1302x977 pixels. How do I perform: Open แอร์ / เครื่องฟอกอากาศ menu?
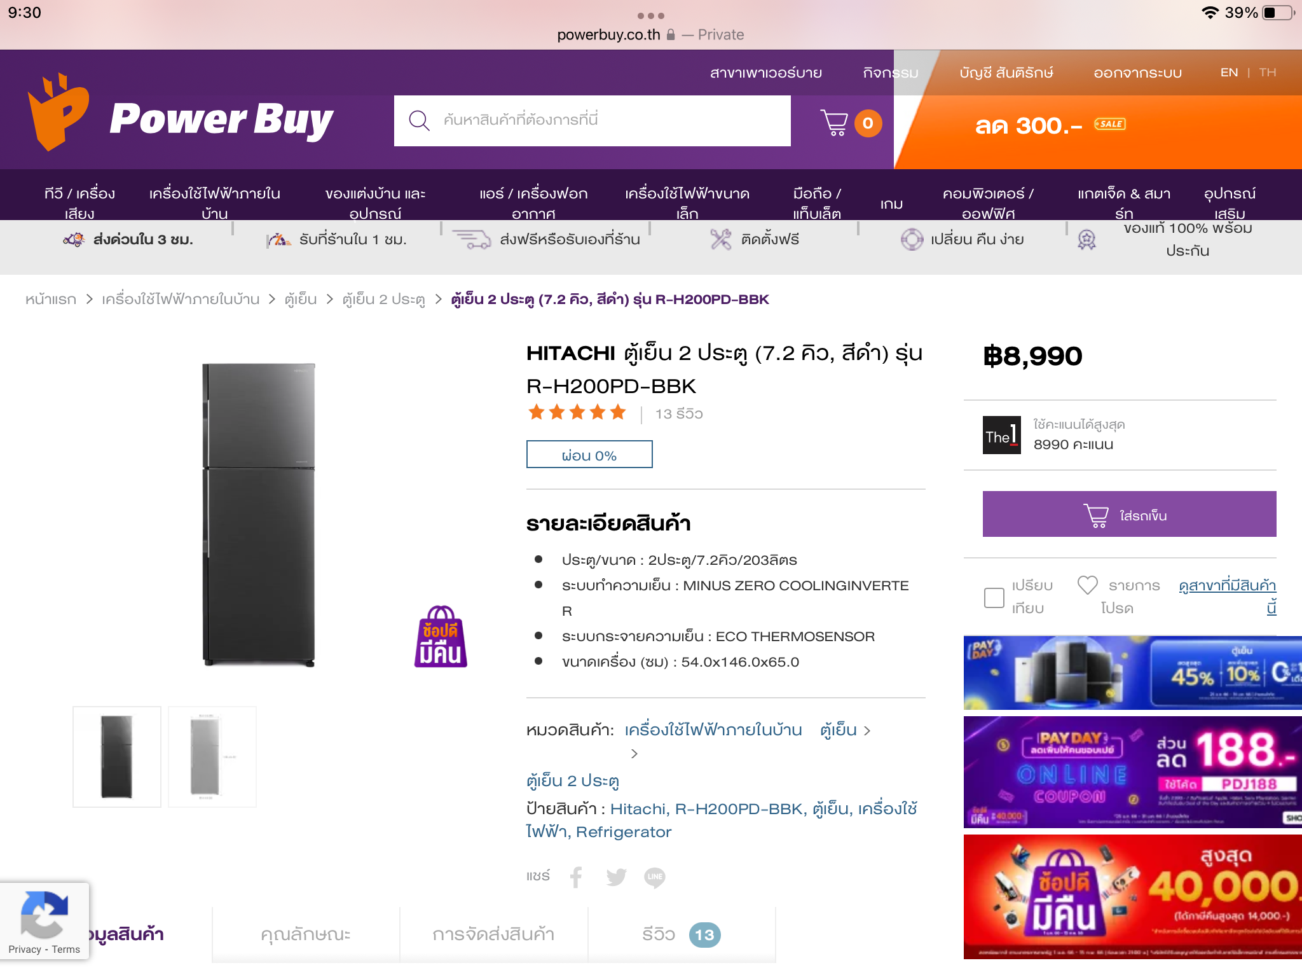click(533, 202)
